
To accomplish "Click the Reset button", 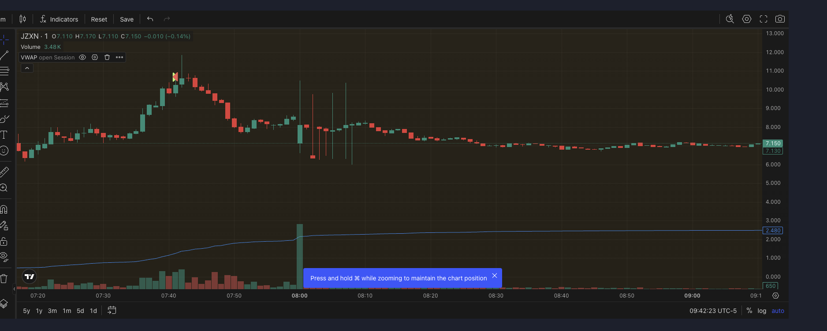I will coord(99,19).
